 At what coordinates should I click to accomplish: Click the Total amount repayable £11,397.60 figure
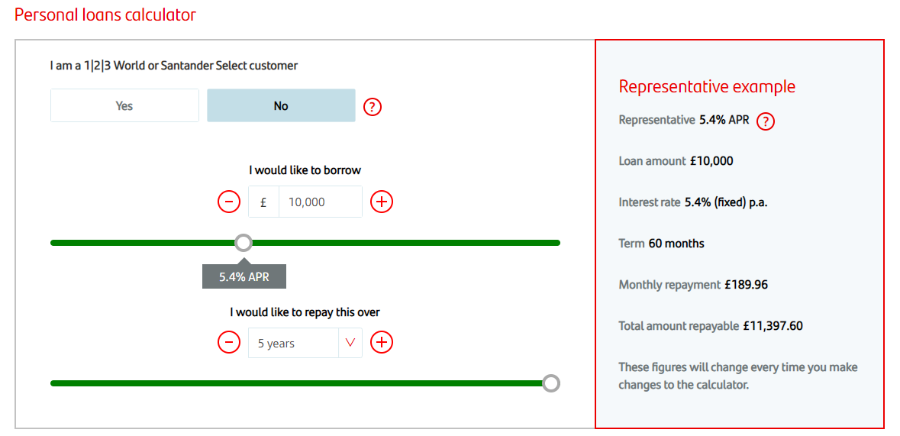[773, 326]
